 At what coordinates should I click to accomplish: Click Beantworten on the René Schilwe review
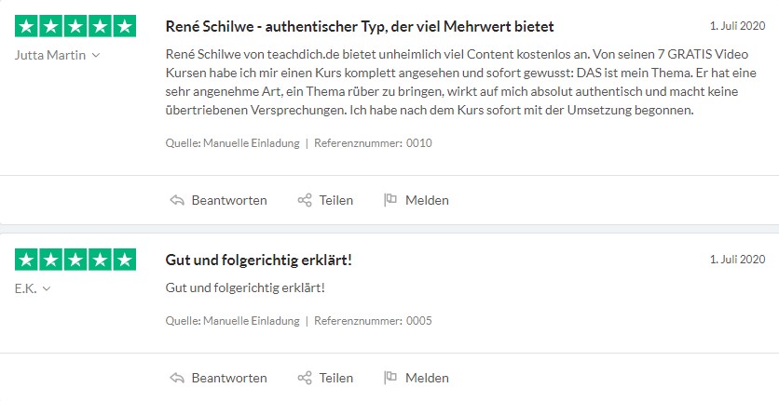pyautogui.click(x=229, y=200)
